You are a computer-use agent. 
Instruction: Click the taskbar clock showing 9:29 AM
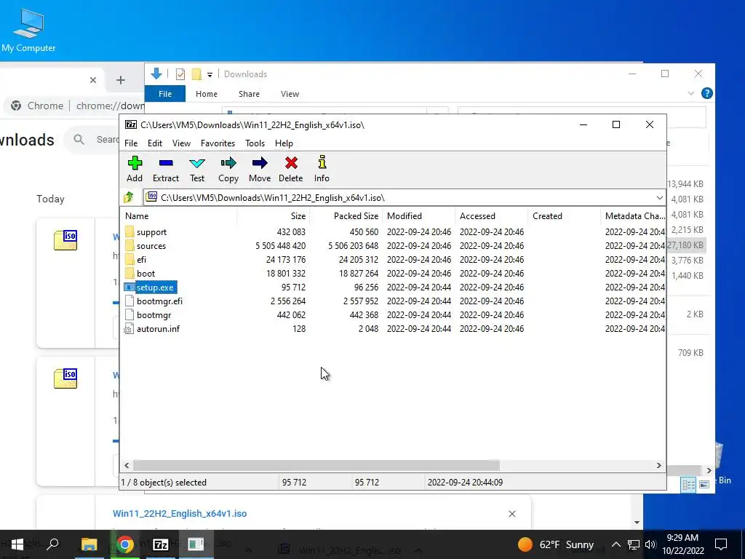coord(682,544)
